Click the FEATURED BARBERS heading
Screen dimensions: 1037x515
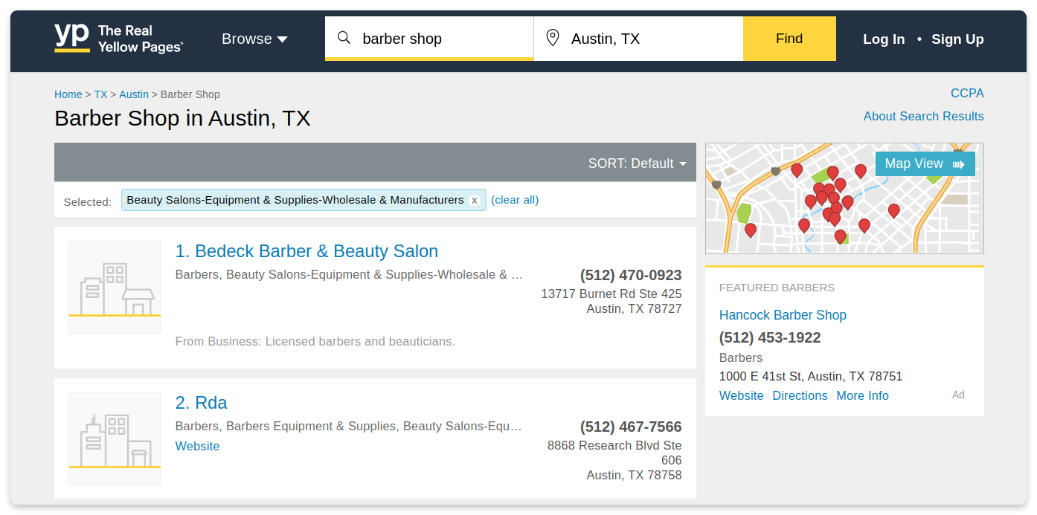(x=777, y=288)
